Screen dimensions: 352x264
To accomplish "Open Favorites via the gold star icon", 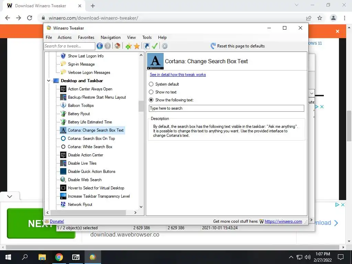I will pyautogui.click(x=137, y=46).
